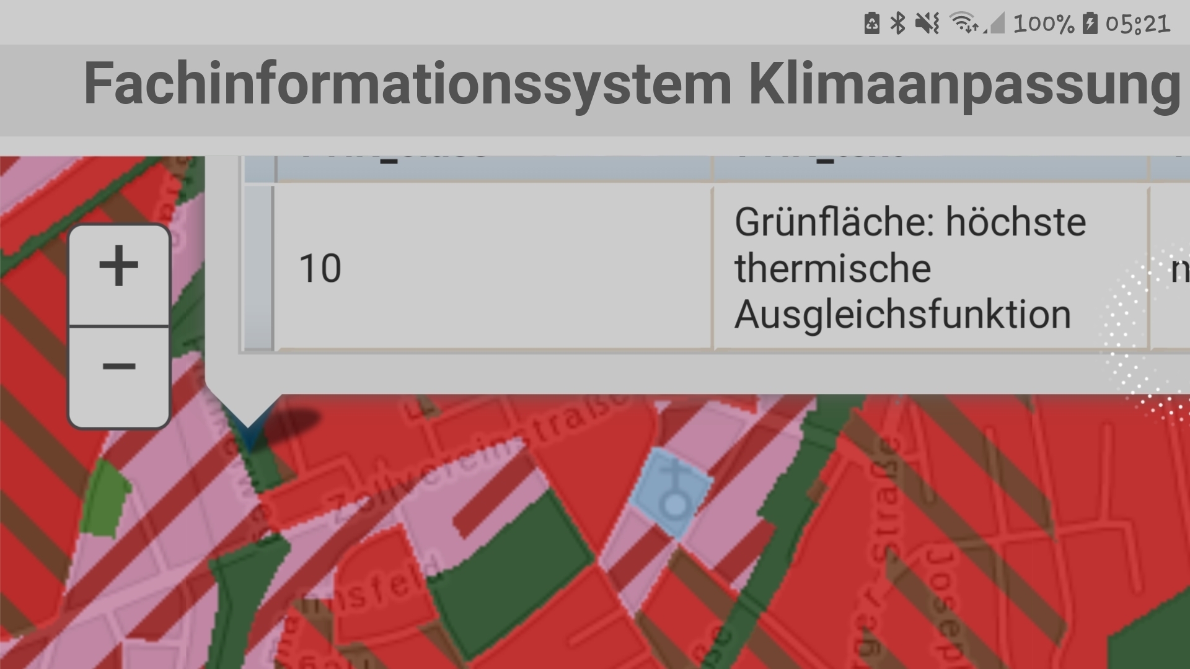Tap the Bluetooth status bar icon
Viewport: 1190px width, 669px height.
897,24
